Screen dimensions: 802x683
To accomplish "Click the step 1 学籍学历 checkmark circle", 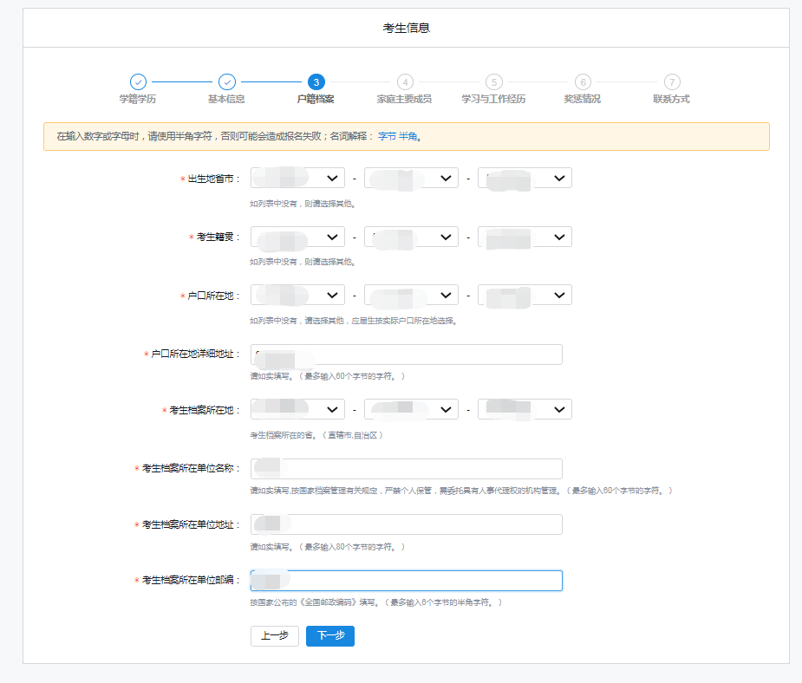I will click(x=138, y=81).
